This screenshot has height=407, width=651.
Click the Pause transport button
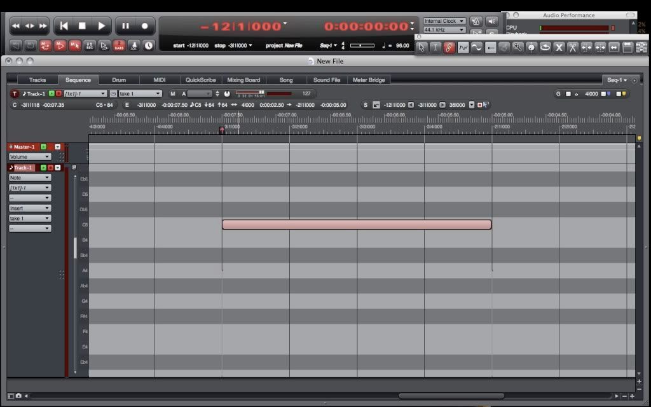125,26
